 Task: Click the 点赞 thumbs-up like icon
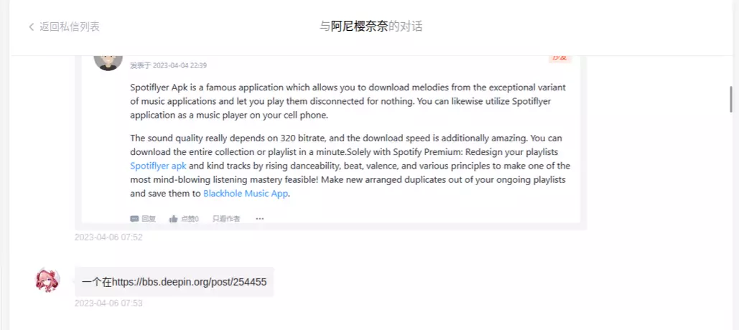(x=174, y=218)
